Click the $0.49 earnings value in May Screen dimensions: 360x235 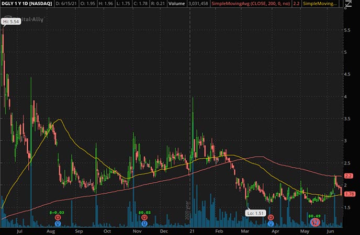(x=314, y=216)
